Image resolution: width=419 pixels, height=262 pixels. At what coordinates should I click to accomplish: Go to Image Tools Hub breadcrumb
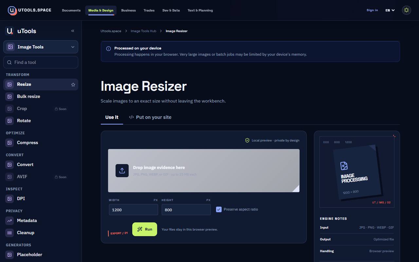(143, 31)
